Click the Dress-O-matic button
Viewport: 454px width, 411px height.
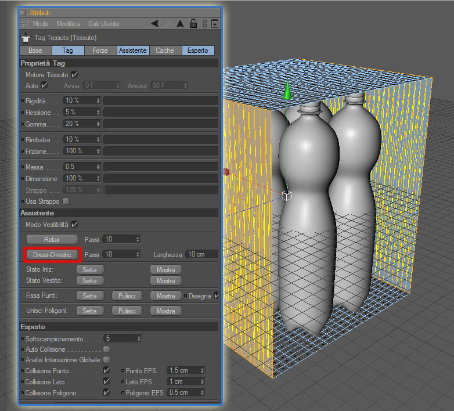point(52,255)
